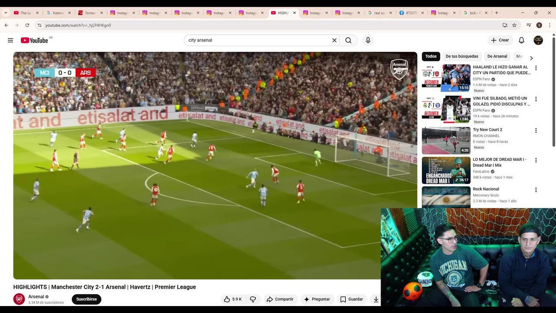Image resolution: width=556 pixels, height=313 pixels.
Task: Focus the city arsenal search field
Action: pyautogui.click(x=258, y=40)
